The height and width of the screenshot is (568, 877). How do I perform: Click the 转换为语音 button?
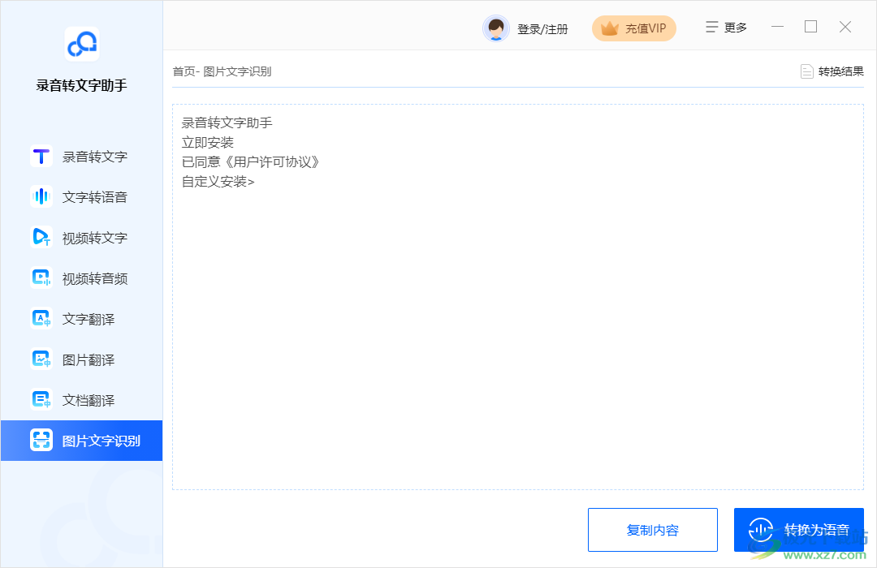798,529
